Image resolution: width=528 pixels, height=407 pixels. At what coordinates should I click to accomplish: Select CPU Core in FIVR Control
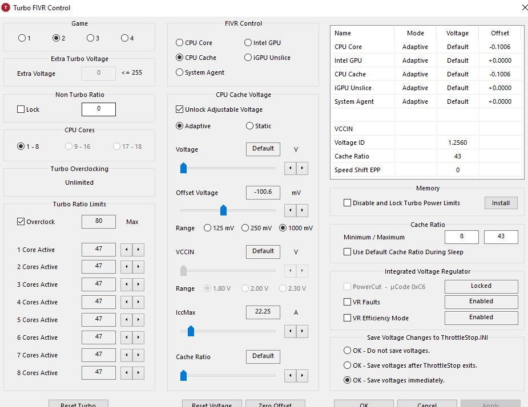click(x=179, y=43)
